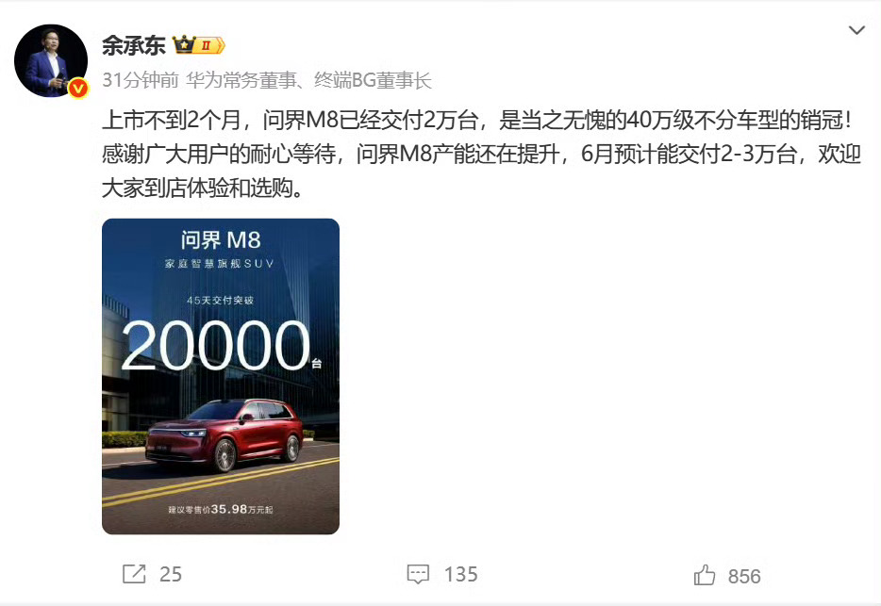Viewport: 881px width, 606px height.
Task: Open 余承东's profile avatar
Action: point(51,60)
